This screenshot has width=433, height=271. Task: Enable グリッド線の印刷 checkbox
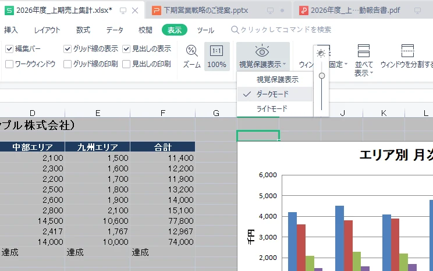point(68,64)
